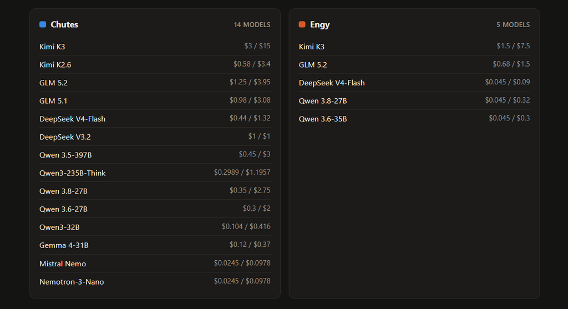Select Kimi K3 in the Chutes list
The height and width of the screenshot is (309, 568).
(x=155, y=47)
